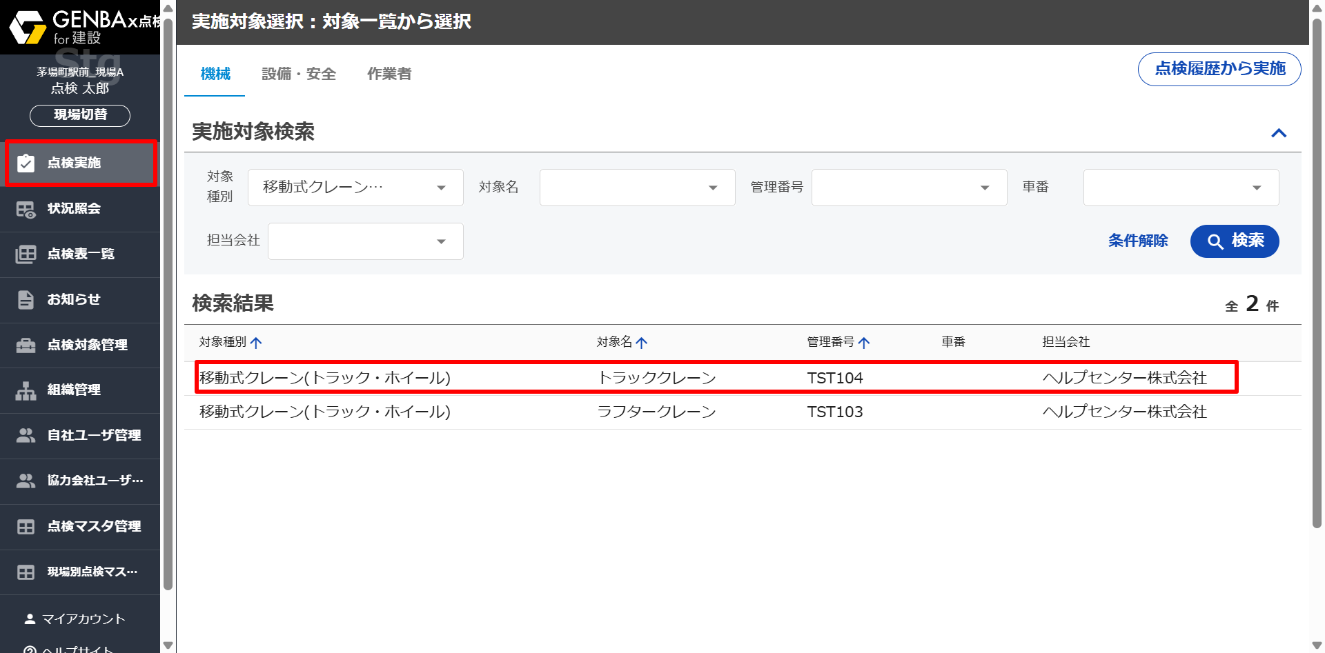Click the 点検マスタ管理 grid icon
1325x653 pixels.
coord(26,527)
